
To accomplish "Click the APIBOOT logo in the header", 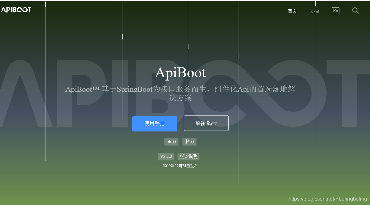I will point(16,10).
